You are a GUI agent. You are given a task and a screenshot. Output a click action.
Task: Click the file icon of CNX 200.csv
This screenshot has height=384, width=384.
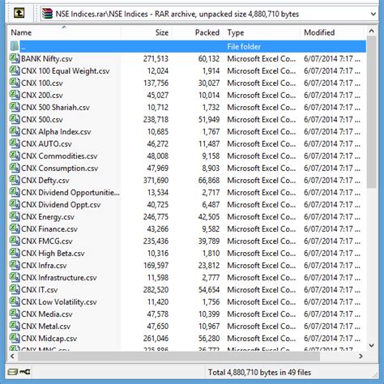click(x=15, y=95)
